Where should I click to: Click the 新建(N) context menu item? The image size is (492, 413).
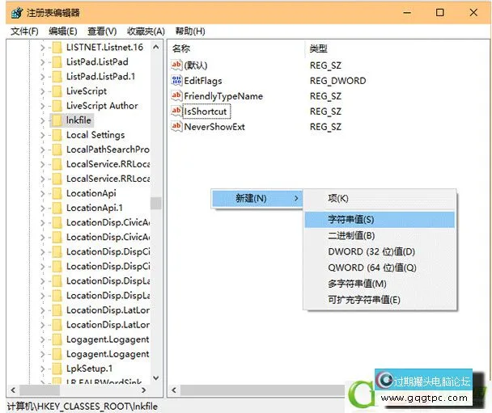pos(257,198)
